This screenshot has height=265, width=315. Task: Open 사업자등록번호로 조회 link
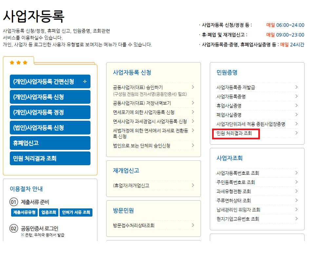(238, 173)
